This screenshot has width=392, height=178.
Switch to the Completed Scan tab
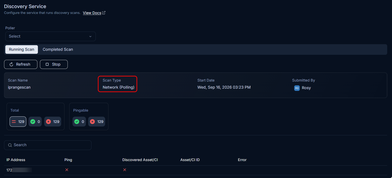coord(58,49)
